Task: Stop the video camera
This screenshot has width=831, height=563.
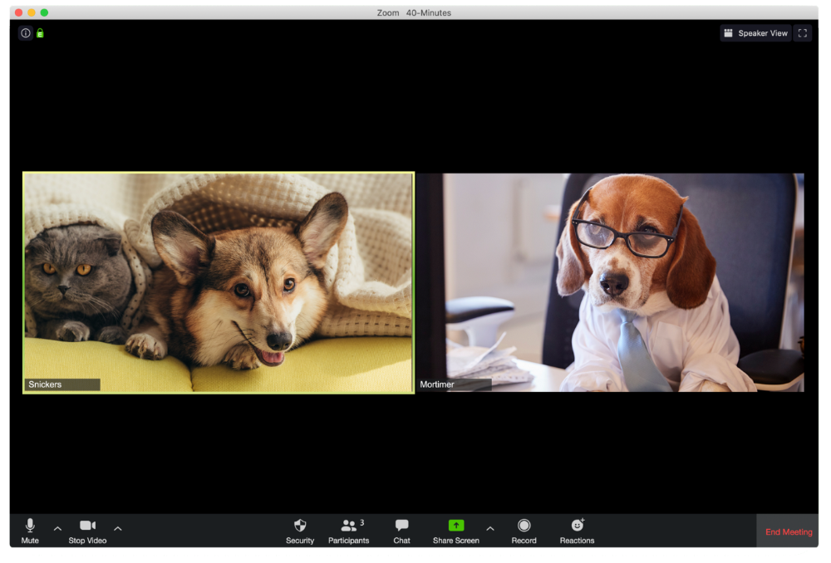Action: [87, 531]
